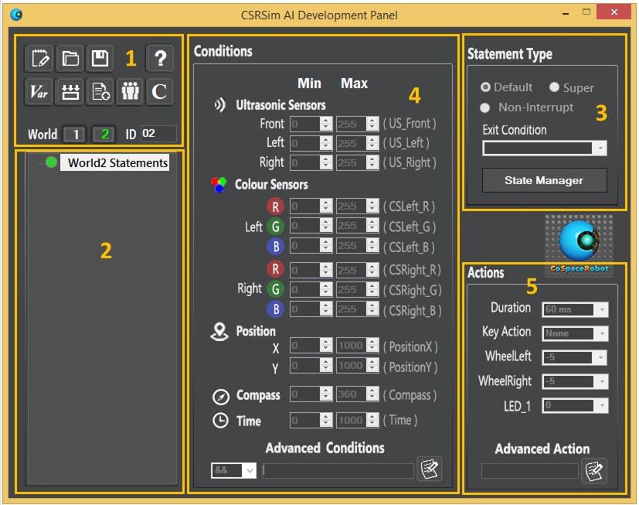Click the document upload icon
Screen dimensions: 639x505
(x=99, y=91)
